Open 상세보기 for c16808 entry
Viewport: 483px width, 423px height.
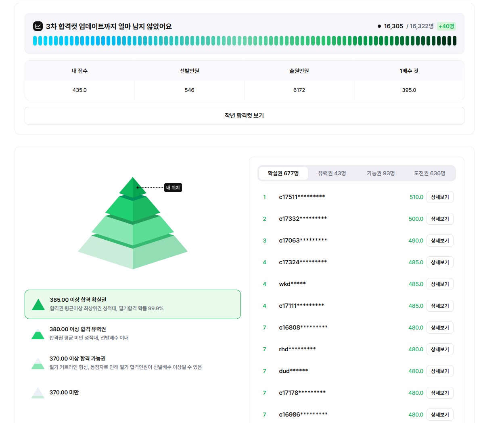440,328
